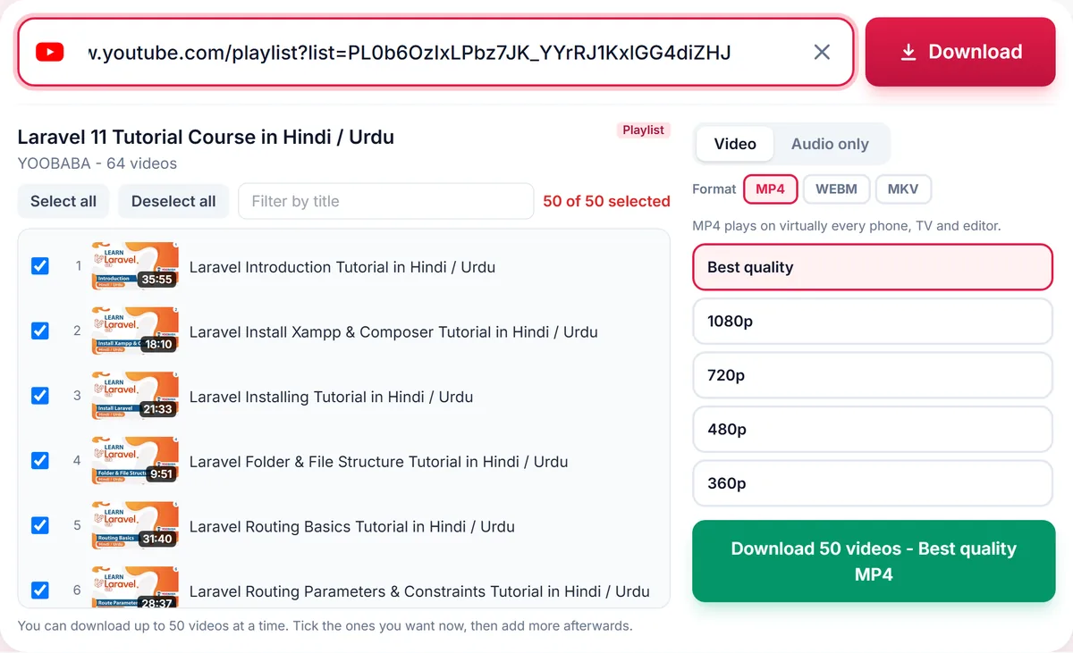Click playlist heading 'Laravel 11 Tutorial Course'
The image size is (1073, 653).
(206, 137)
